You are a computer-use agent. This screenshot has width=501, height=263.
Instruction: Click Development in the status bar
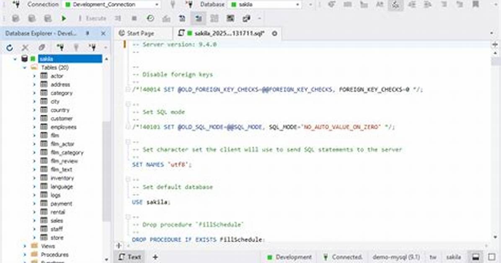290,257
